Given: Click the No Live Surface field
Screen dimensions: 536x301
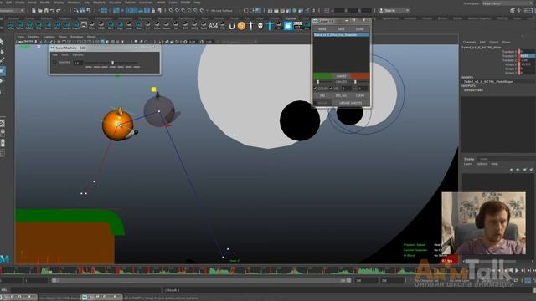Looking at the screenshot, I should tap(222, 11).
